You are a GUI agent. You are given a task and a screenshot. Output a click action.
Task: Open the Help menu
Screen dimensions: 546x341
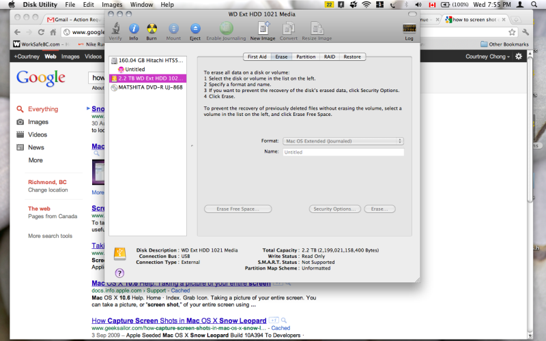[x=167, y=5]
